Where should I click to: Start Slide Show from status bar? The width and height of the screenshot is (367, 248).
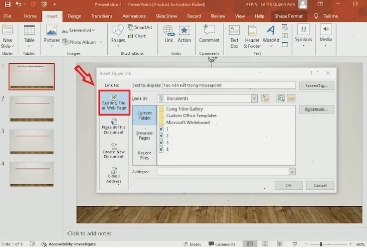[x=295, y=244]
